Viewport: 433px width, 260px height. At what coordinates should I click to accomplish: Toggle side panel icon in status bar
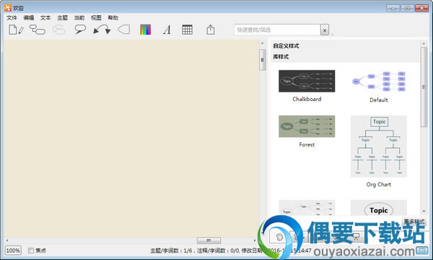[x=421, y=251]
